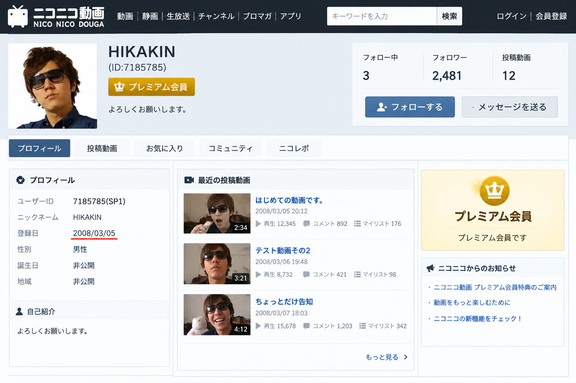
Task: Click the ニックネーム value HIKAKIN
Action: [x=87, y=217]
